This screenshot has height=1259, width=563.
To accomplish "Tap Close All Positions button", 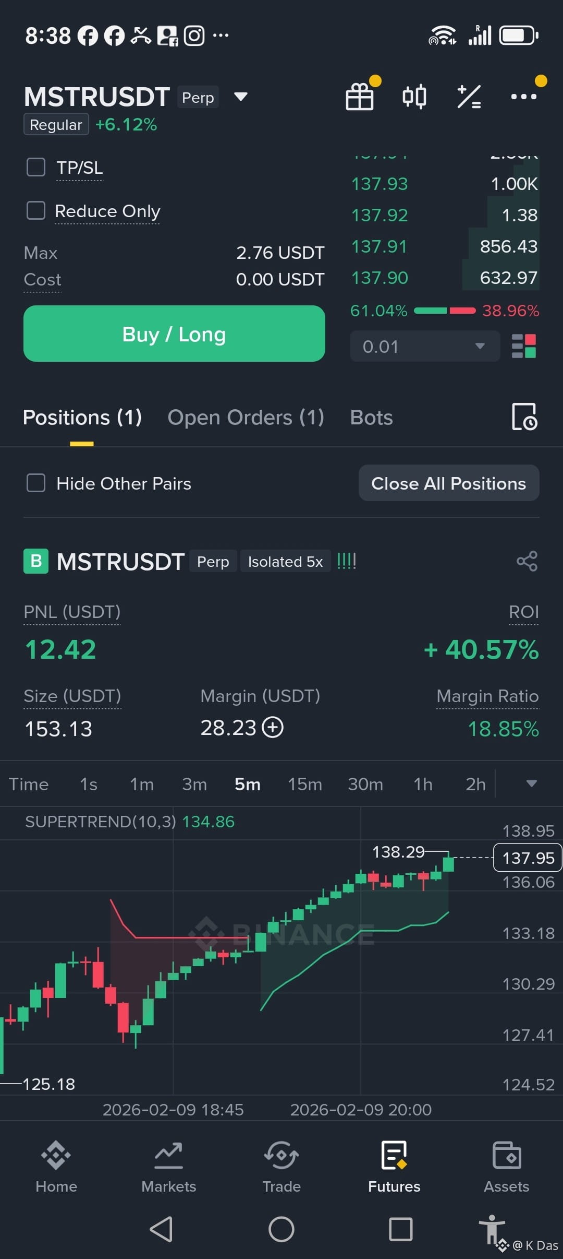I will [x=449, y=483].
